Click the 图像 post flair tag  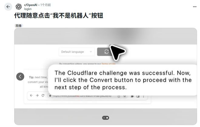coord(18,26)
